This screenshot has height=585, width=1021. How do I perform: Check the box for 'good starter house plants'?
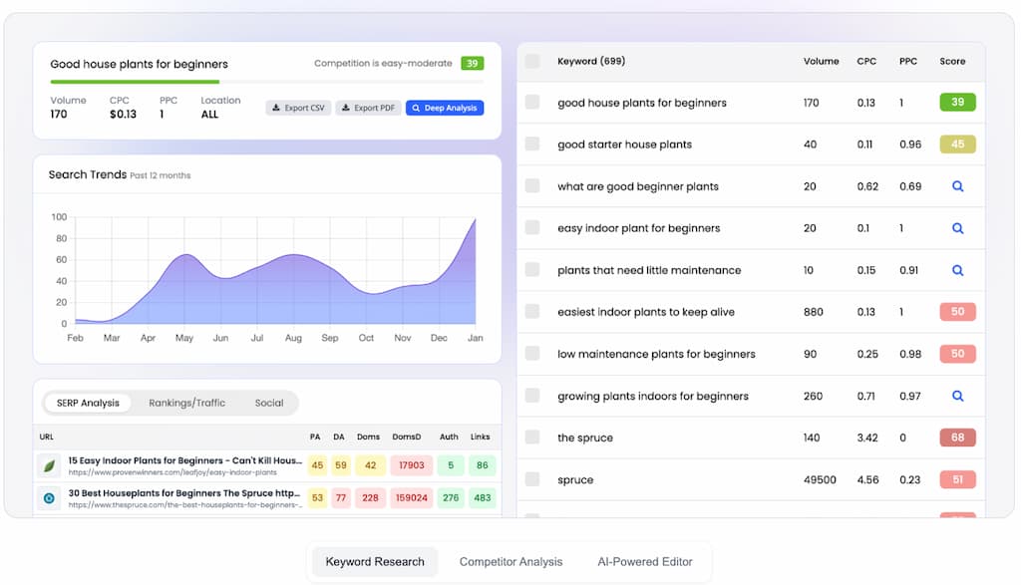pyautogui.click(x=532, y=144)
